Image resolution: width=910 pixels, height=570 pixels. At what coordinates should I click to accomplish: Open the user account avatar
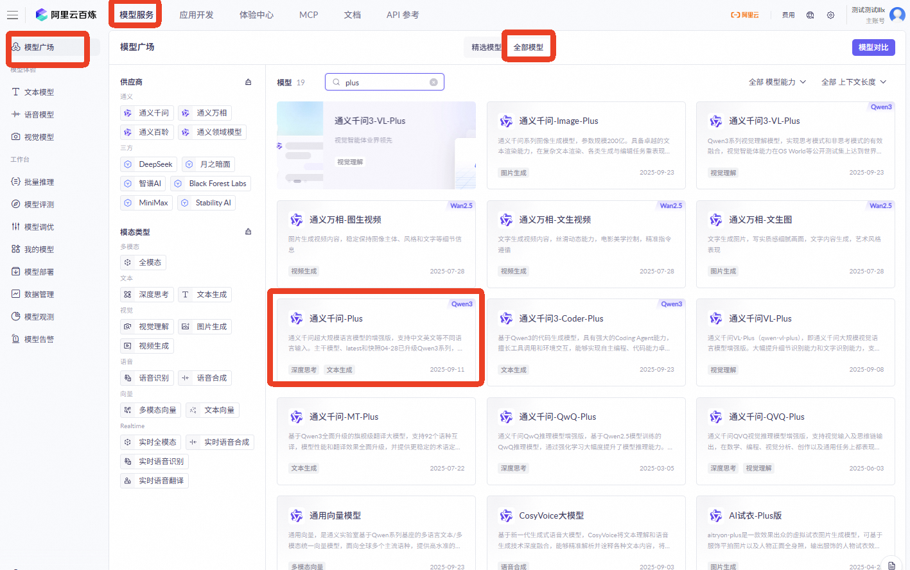[x=897, y=15]
